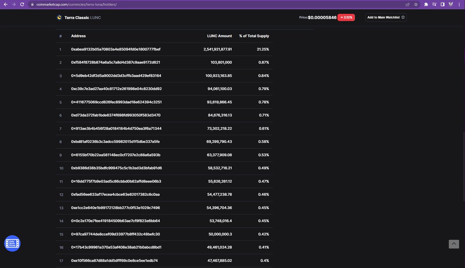Click the 0.79% total supply value
The width and height of the screenshot is (465, 268).
(263, 89)
